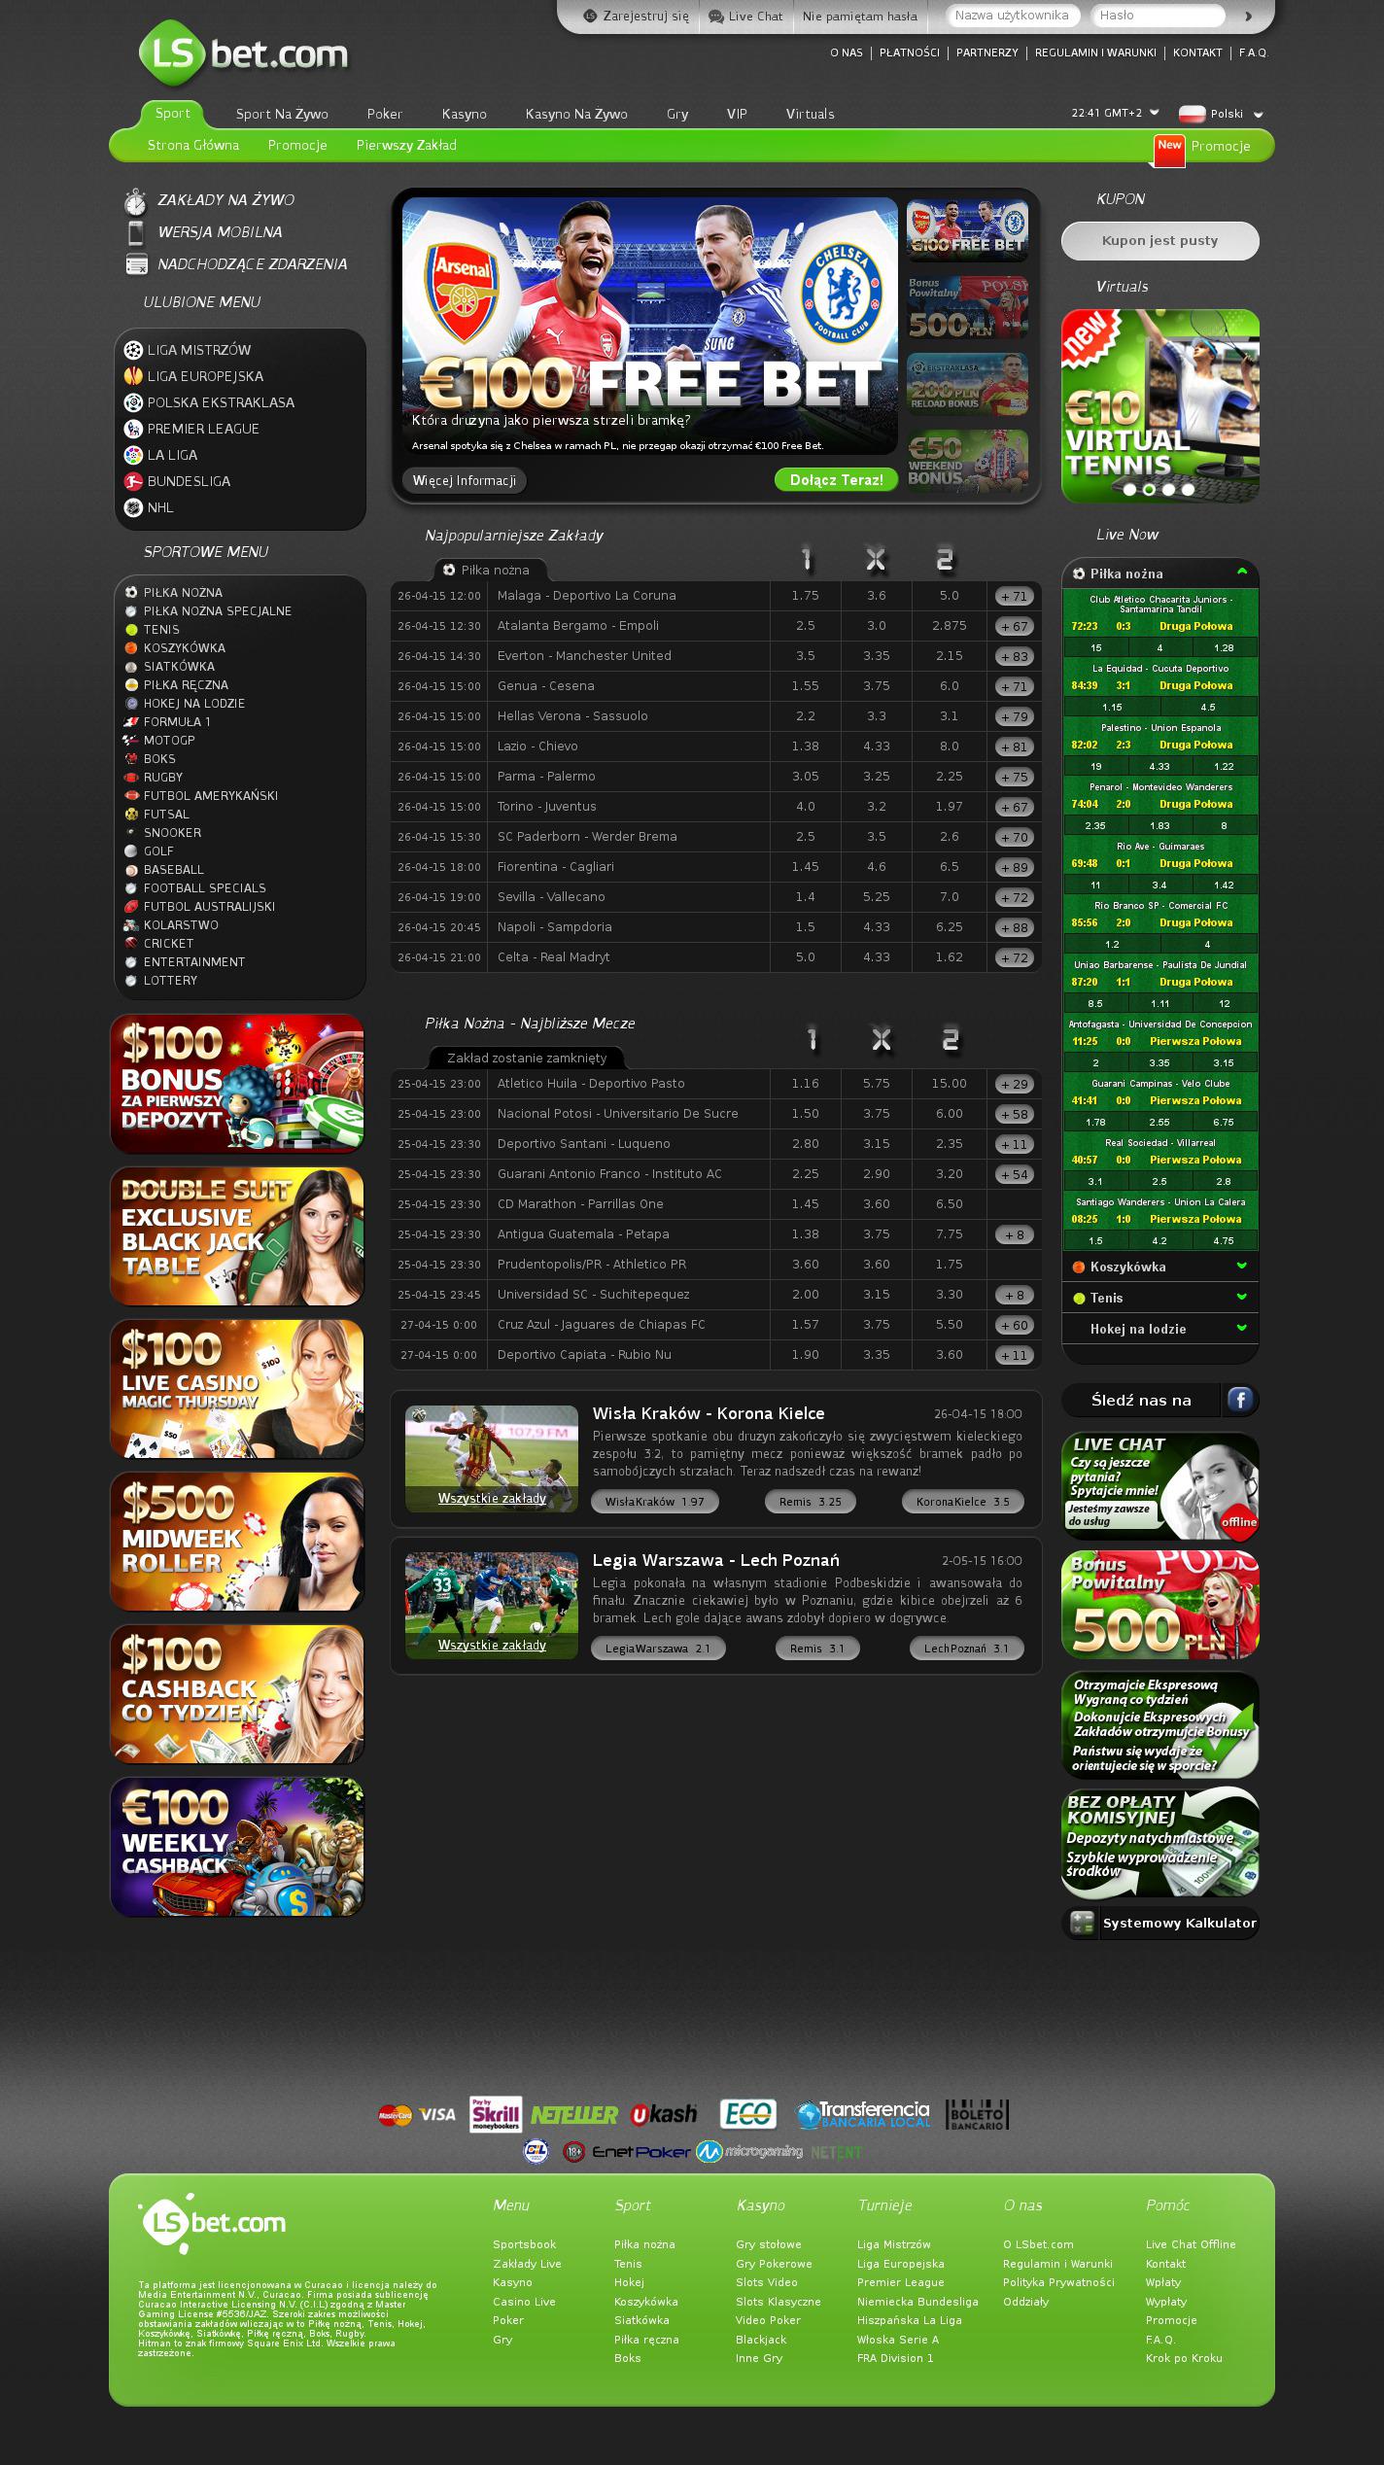Click the Dołącz Teraz! button
Screen dimensions: 1384x2465
click(836, 480)
